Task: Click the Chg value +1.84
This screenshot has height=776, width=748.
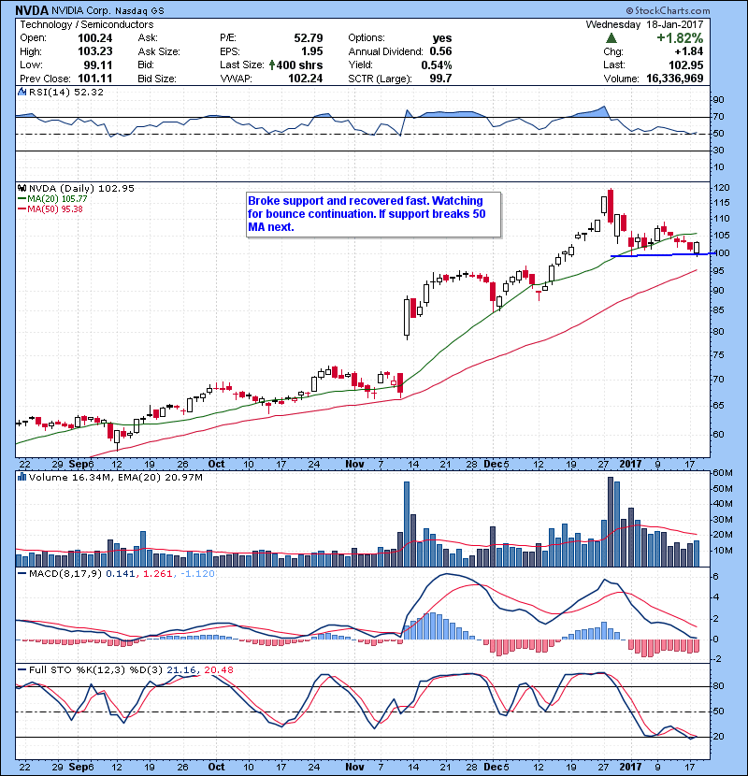Action: 688,51
